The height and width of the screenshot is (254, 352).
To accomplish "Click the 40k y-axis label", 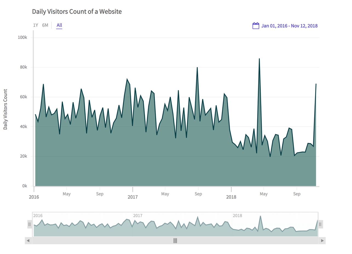I will coord(23,126).
